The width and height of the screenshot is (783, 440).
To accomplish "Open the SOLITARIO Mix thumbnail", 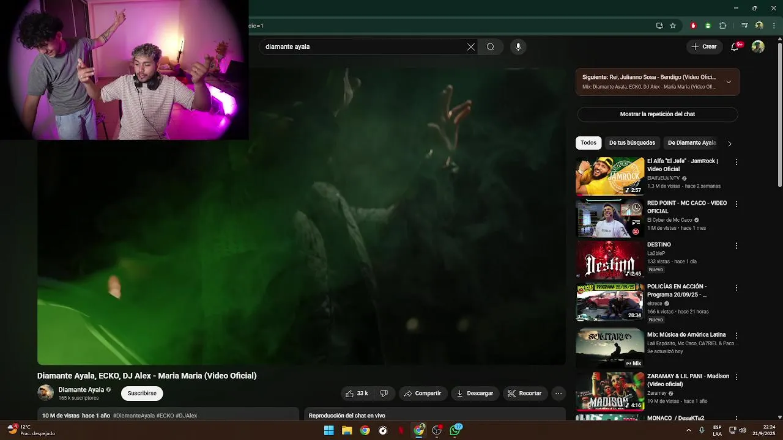I will [610, 349].
